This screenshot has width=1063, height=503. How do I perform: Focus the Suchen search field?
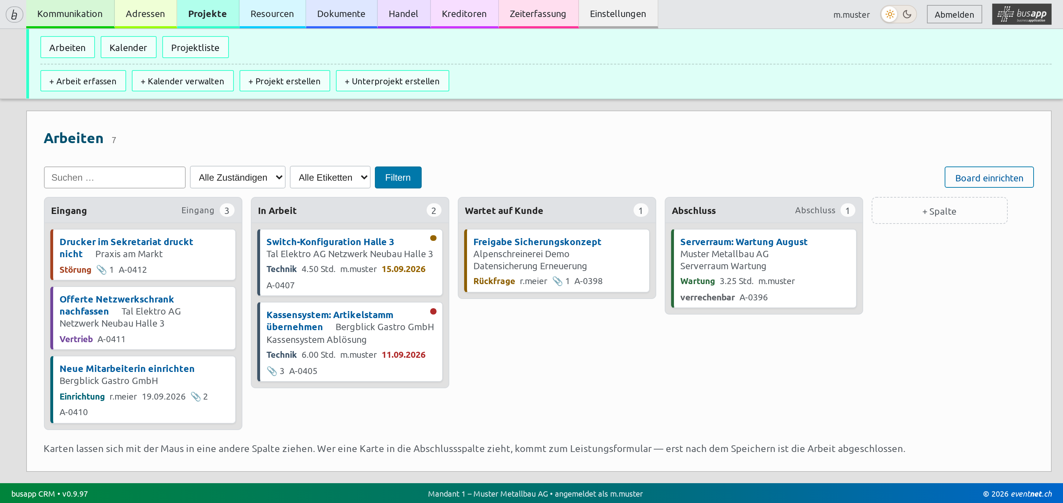(115, 177)
